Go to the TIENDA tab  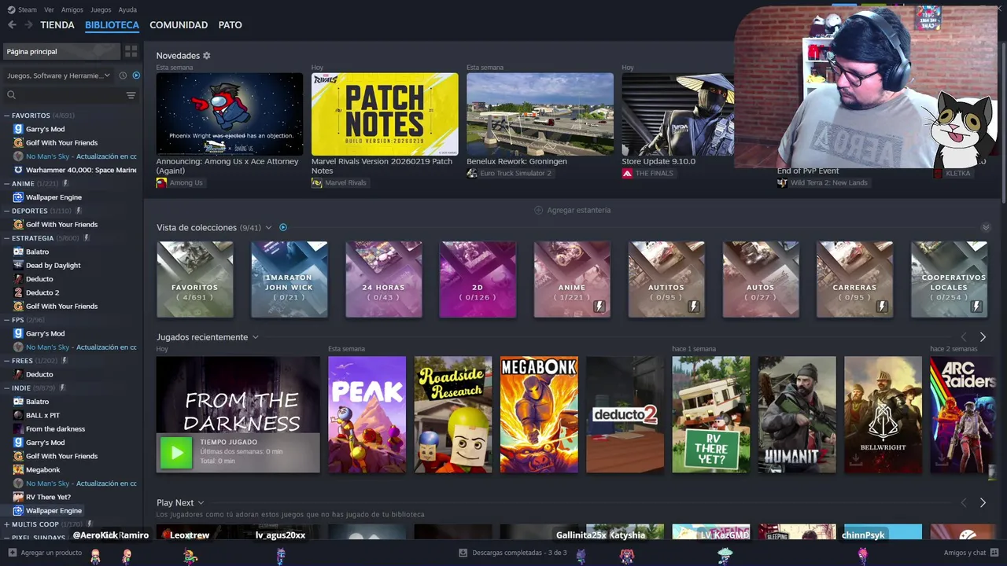pos(57,25)
